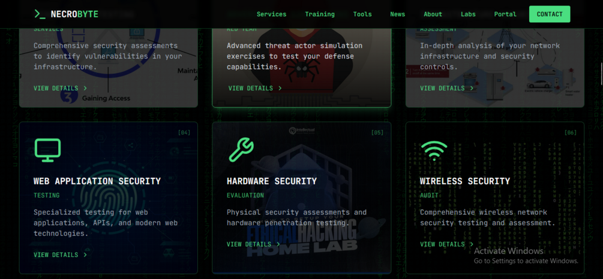
Task: Click the In-depth analysis of your network description
Action: pos(490,56)
